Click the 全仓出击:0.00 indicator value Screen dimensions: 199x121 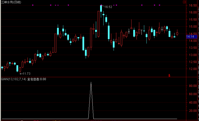point(37,79)
